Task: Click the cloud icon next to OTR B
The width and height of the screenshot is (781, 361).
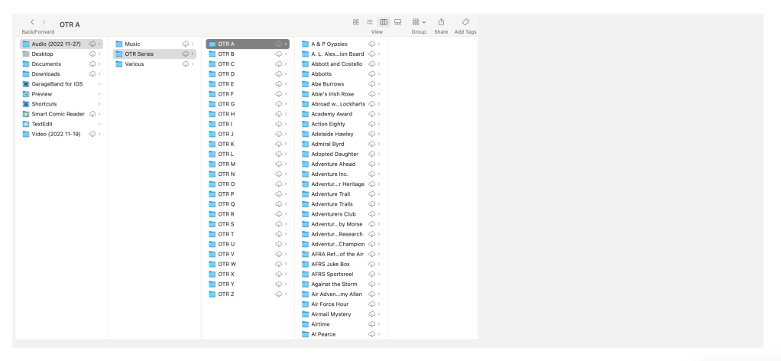Action: pyautogui.click(x=278, y=54)
